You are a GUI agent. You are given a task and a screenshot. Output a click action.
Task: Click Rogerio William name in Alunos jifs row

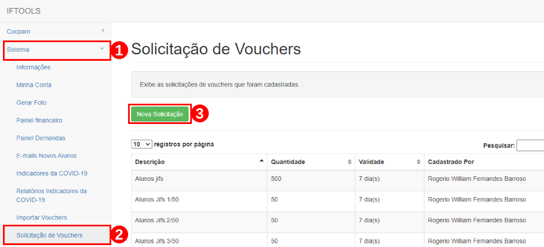click(477, 179)
